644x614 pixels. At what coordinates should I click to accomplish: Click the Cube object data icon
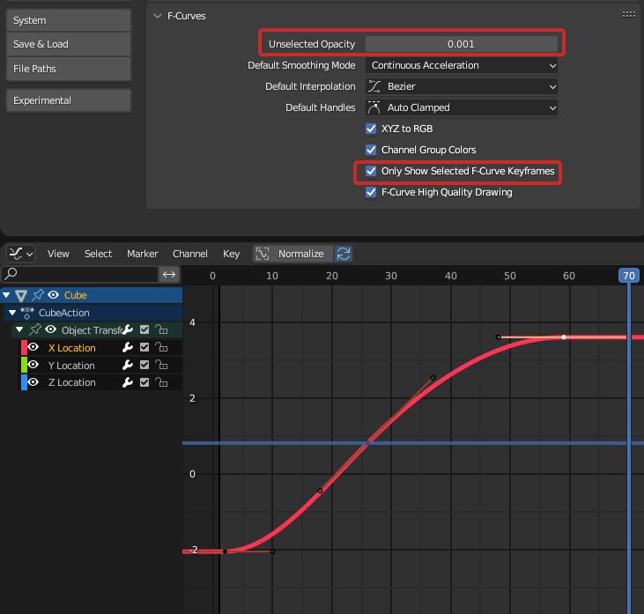click(x=21, y=295)
